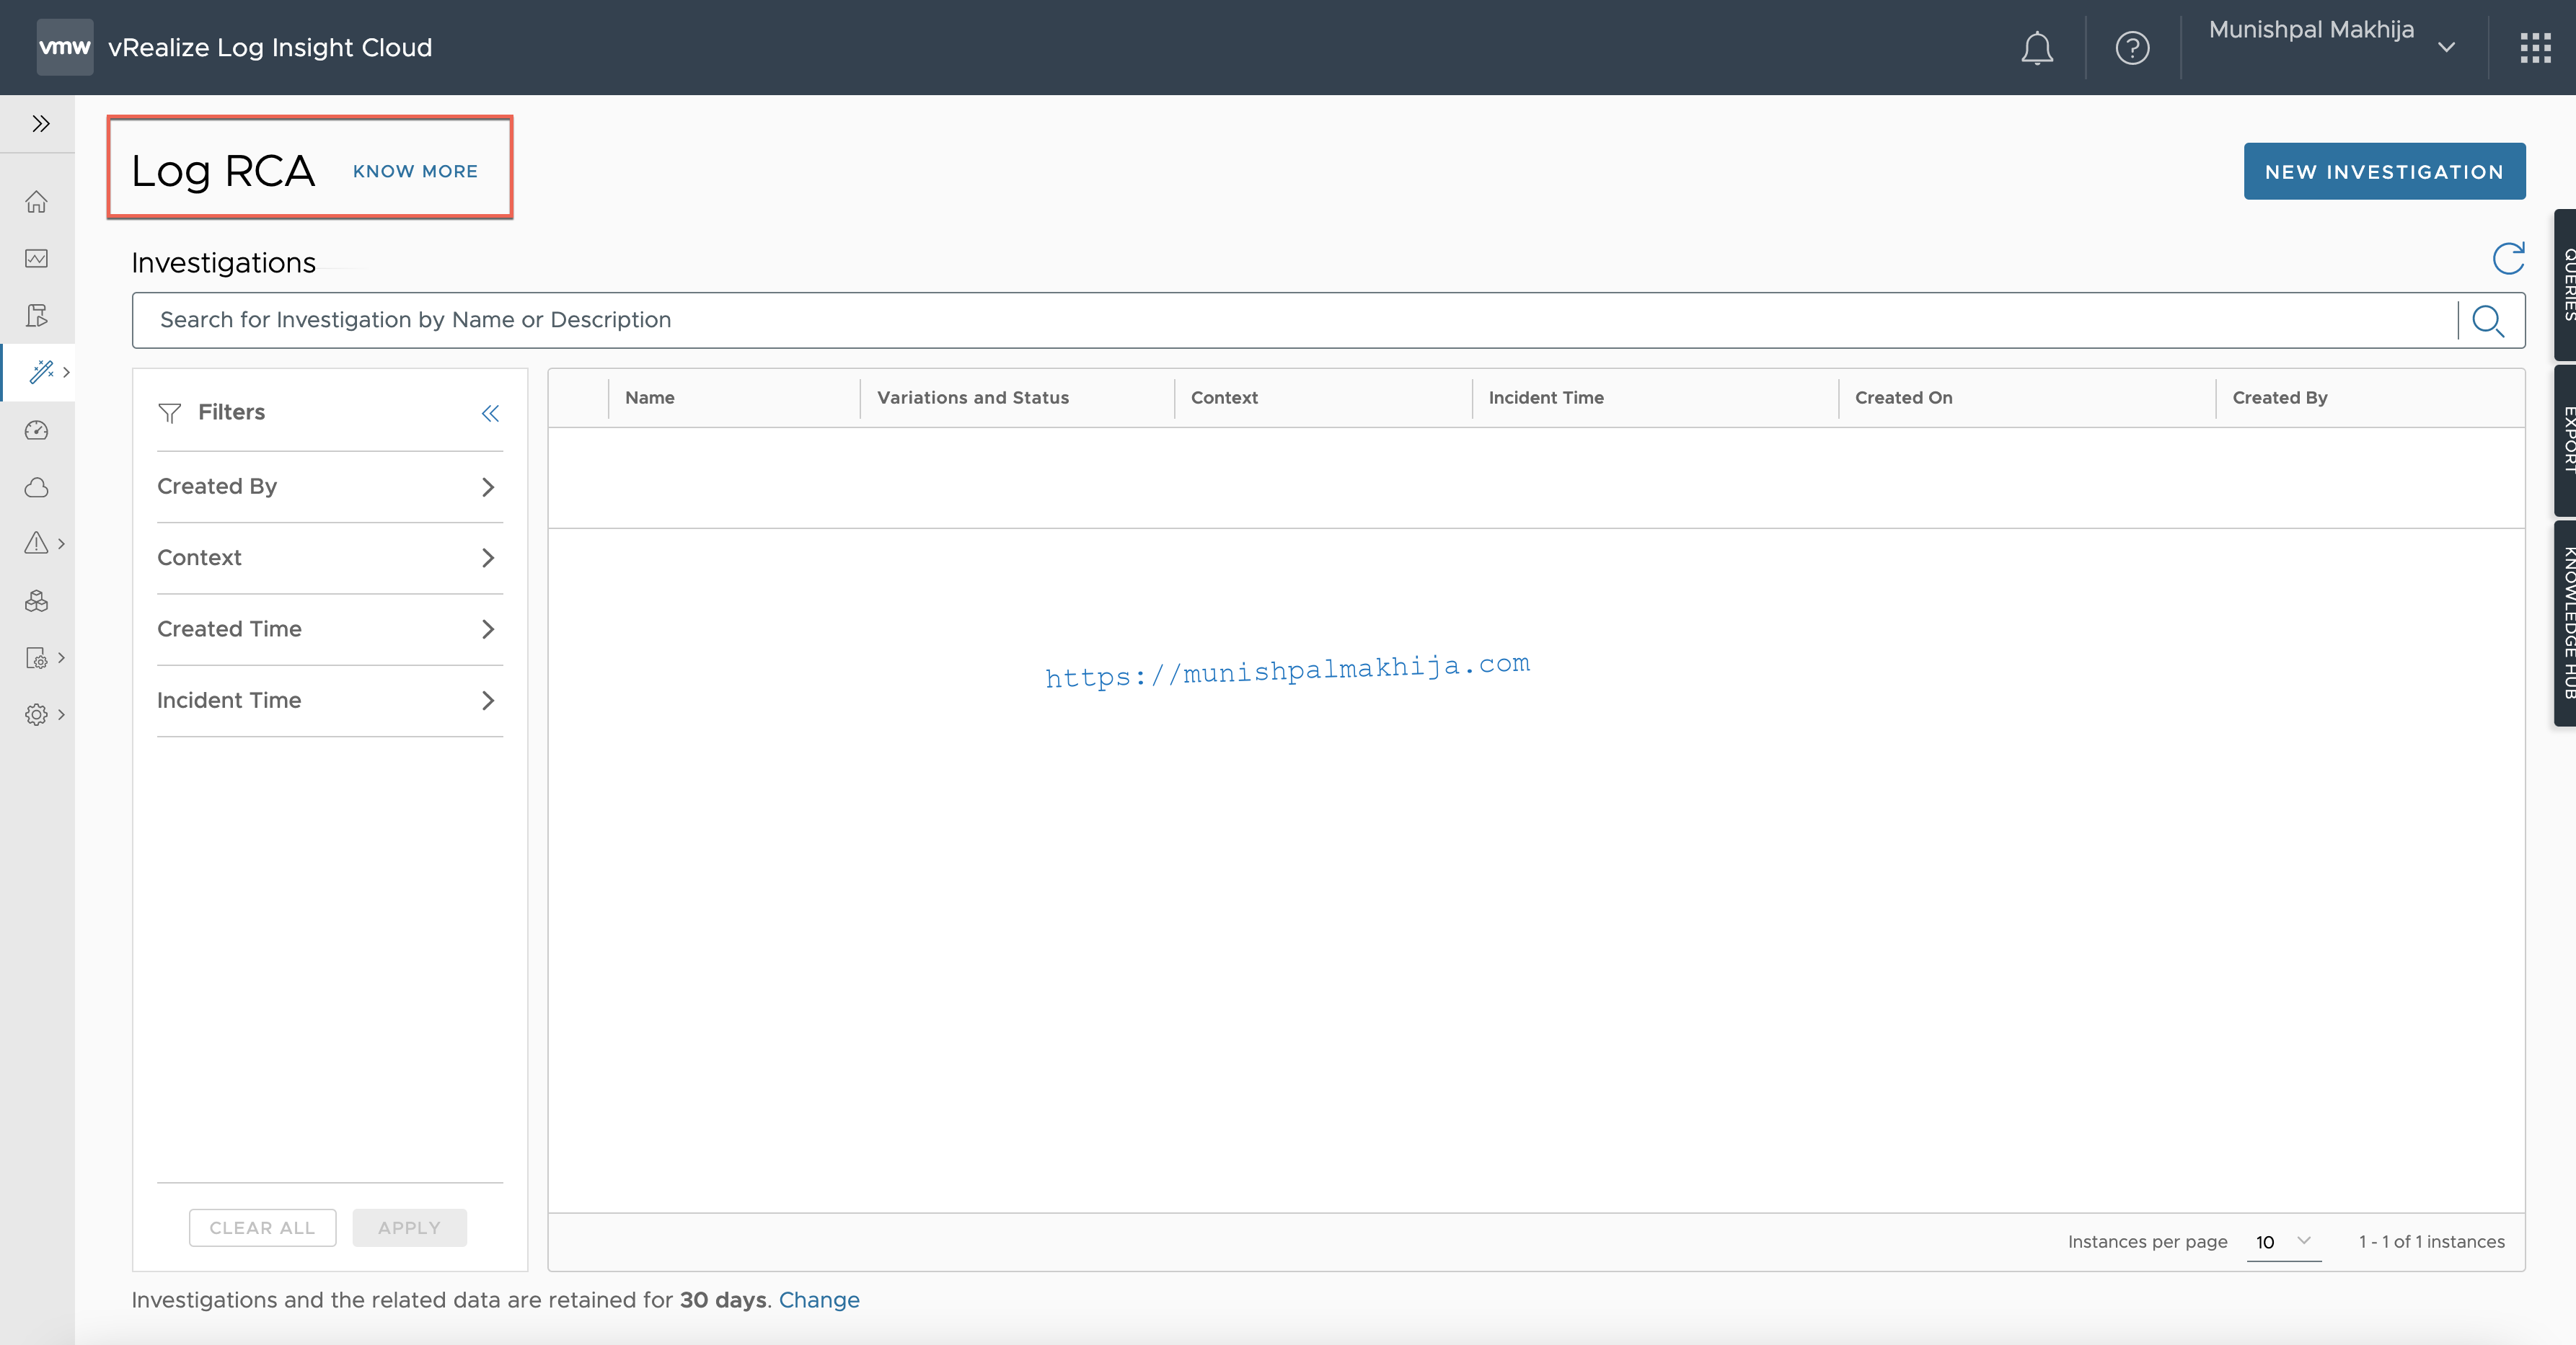Sort by the Incident Time column

(x=1546, y=398)
